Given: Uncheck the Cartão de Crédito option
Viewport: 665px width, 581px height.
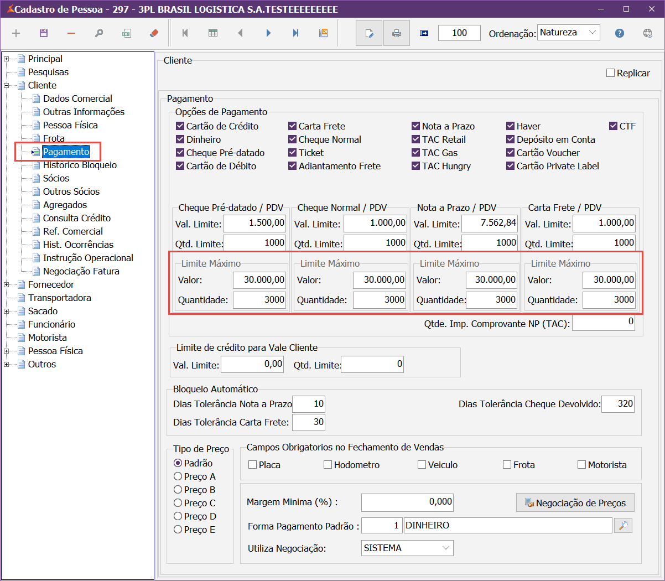Looking at the screenshot, I should (180, 126).
